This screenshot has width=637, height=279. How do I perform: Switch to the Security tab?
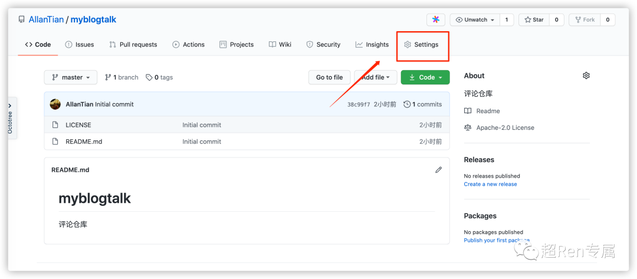tap(323, 45)
